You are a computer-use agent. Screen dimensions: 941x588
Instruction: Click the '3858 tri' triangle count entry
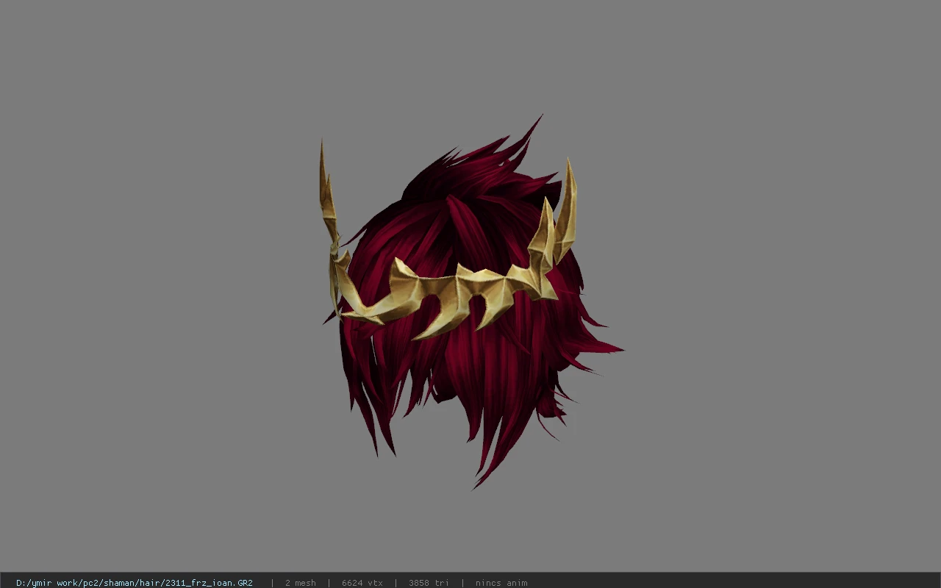(429, 583)
